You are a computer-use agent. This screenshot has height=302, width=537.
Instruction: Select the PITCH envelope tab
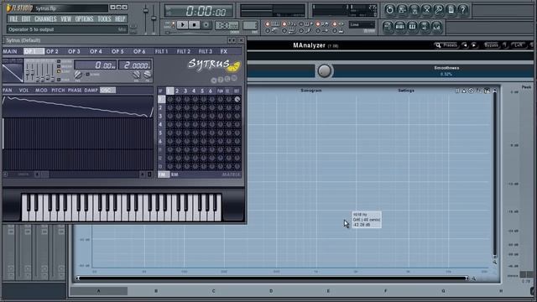(58, 91)
